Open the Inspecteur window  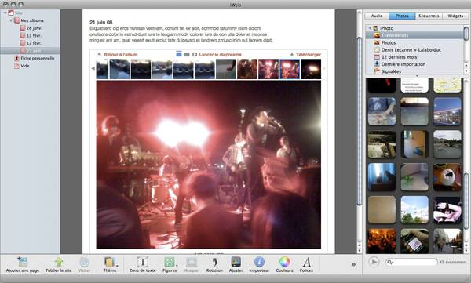[x=259, y=263]
